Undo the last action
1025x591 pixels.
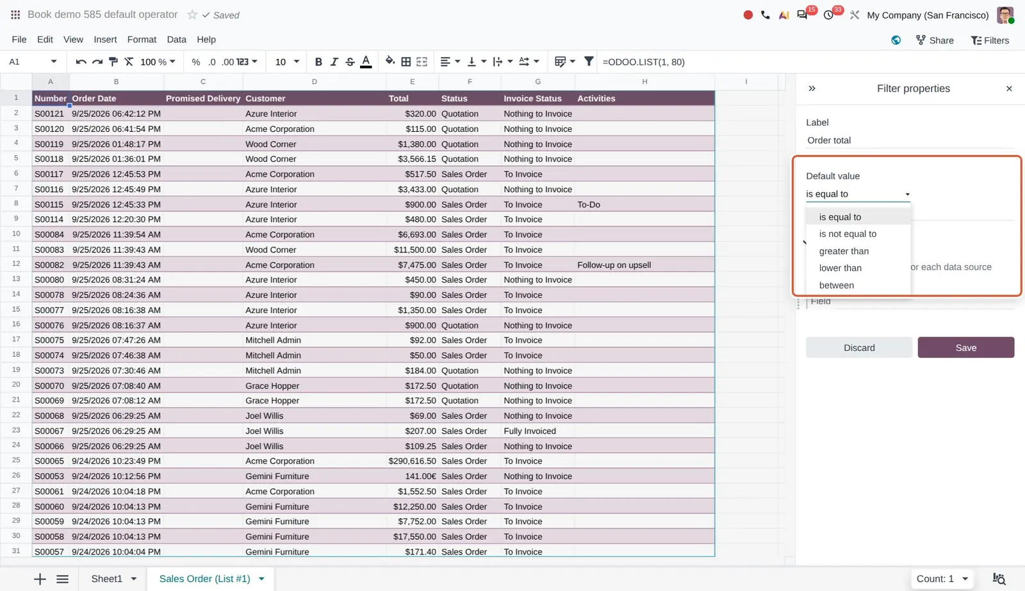click(81, 62)
